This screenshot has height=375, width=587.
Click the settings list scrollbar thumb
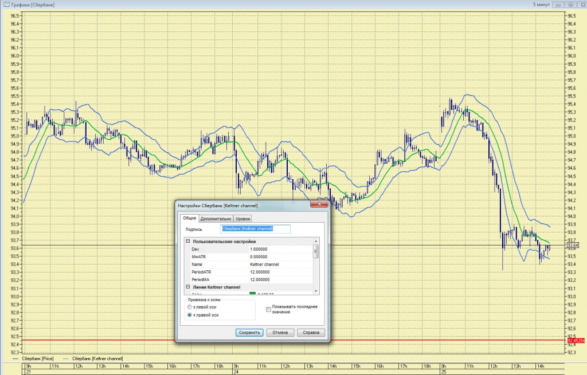[x=316, y=251]
